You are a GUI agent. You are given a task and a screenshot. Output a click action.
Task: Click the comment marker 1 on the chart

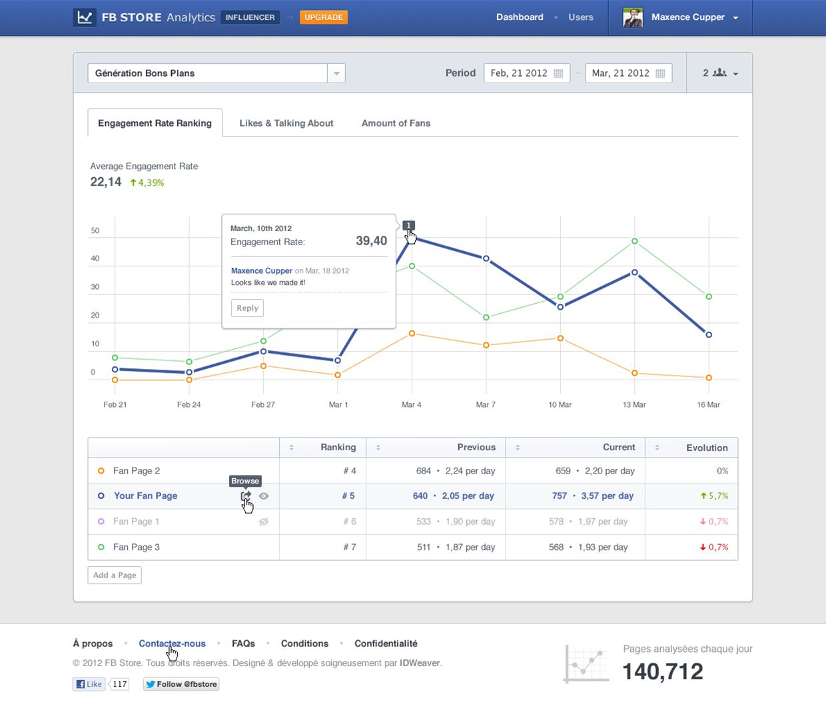pyautogui.click(x=408, y=226)
